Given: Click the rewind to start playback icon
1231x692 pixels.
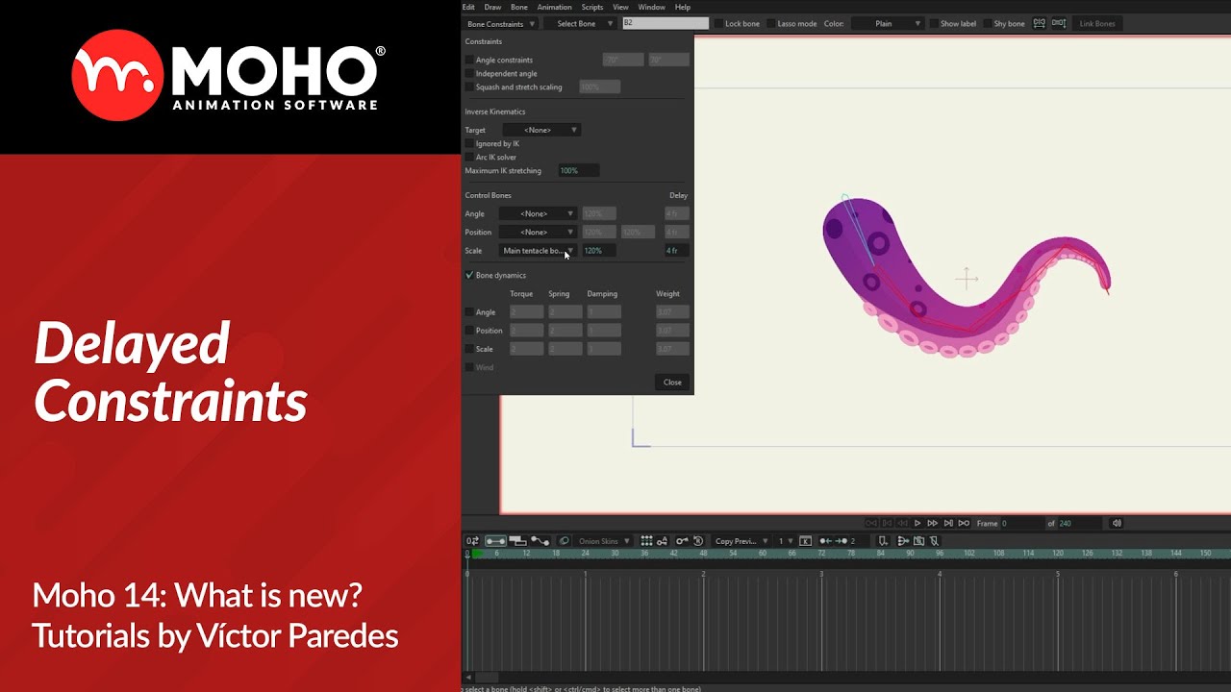Looking at the screenshot, I should tap(871, 524).
